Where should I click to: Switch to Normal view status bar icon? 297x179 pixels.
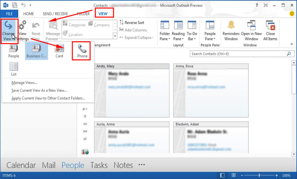point(223,175)
